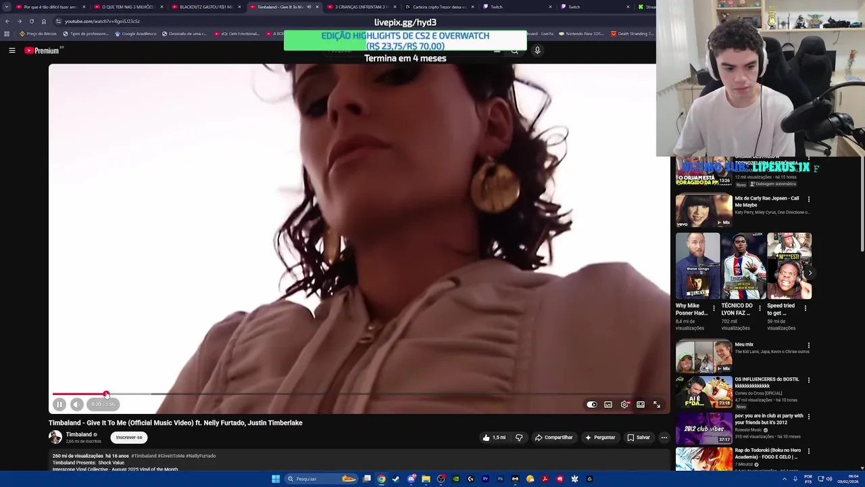Click the #GiveItToMe hashtag in the description
The width and height of the screenshot is (865, 487).
pos(171,456)
